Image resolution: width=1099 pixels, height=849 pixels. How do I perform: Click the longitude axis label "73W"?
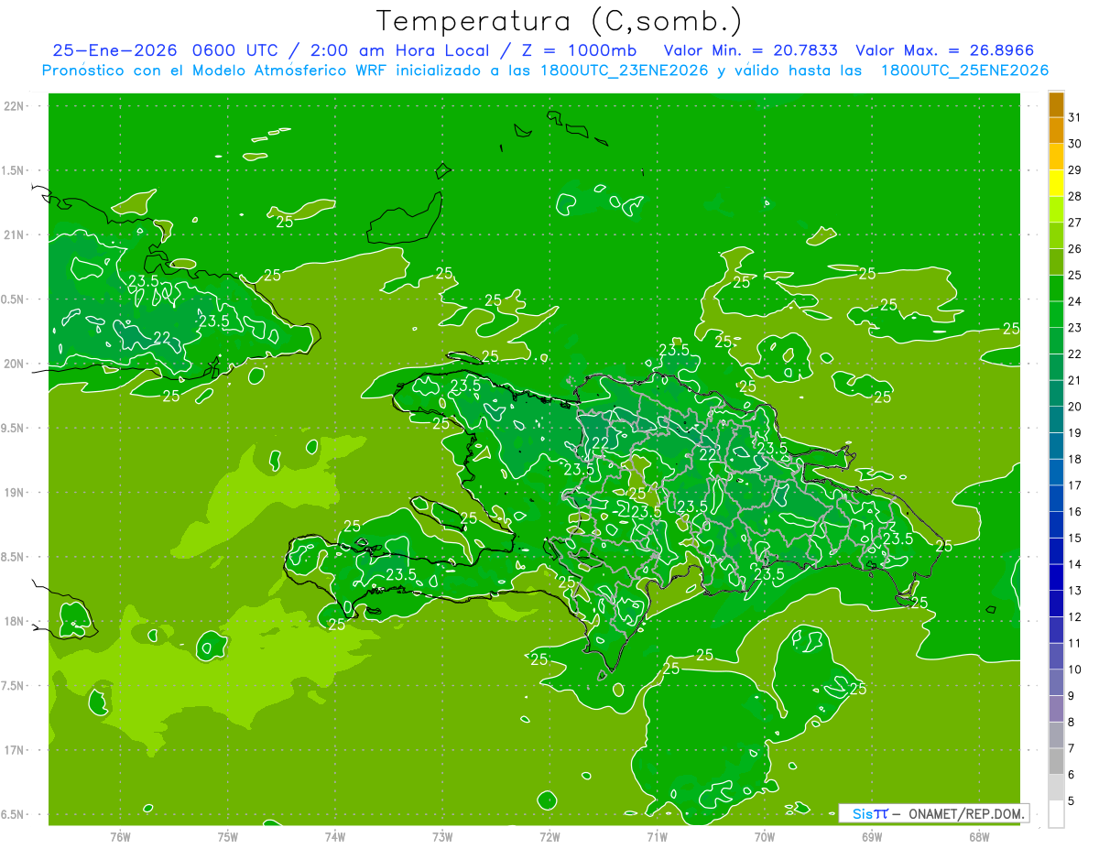tap(442, 837)
